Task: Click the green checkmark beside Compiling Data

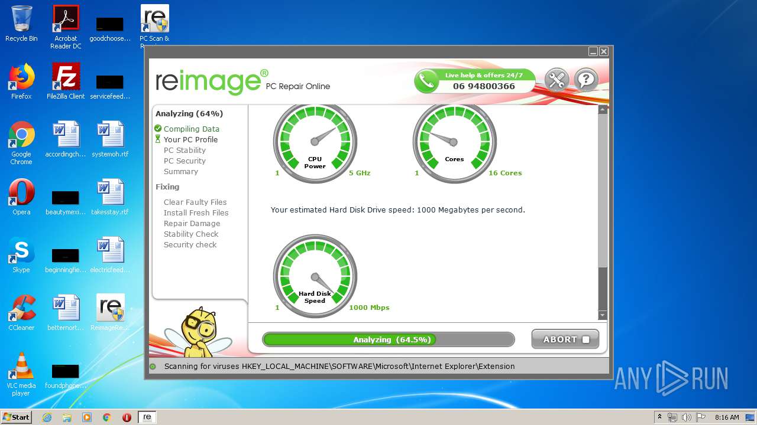Action: 158,129
